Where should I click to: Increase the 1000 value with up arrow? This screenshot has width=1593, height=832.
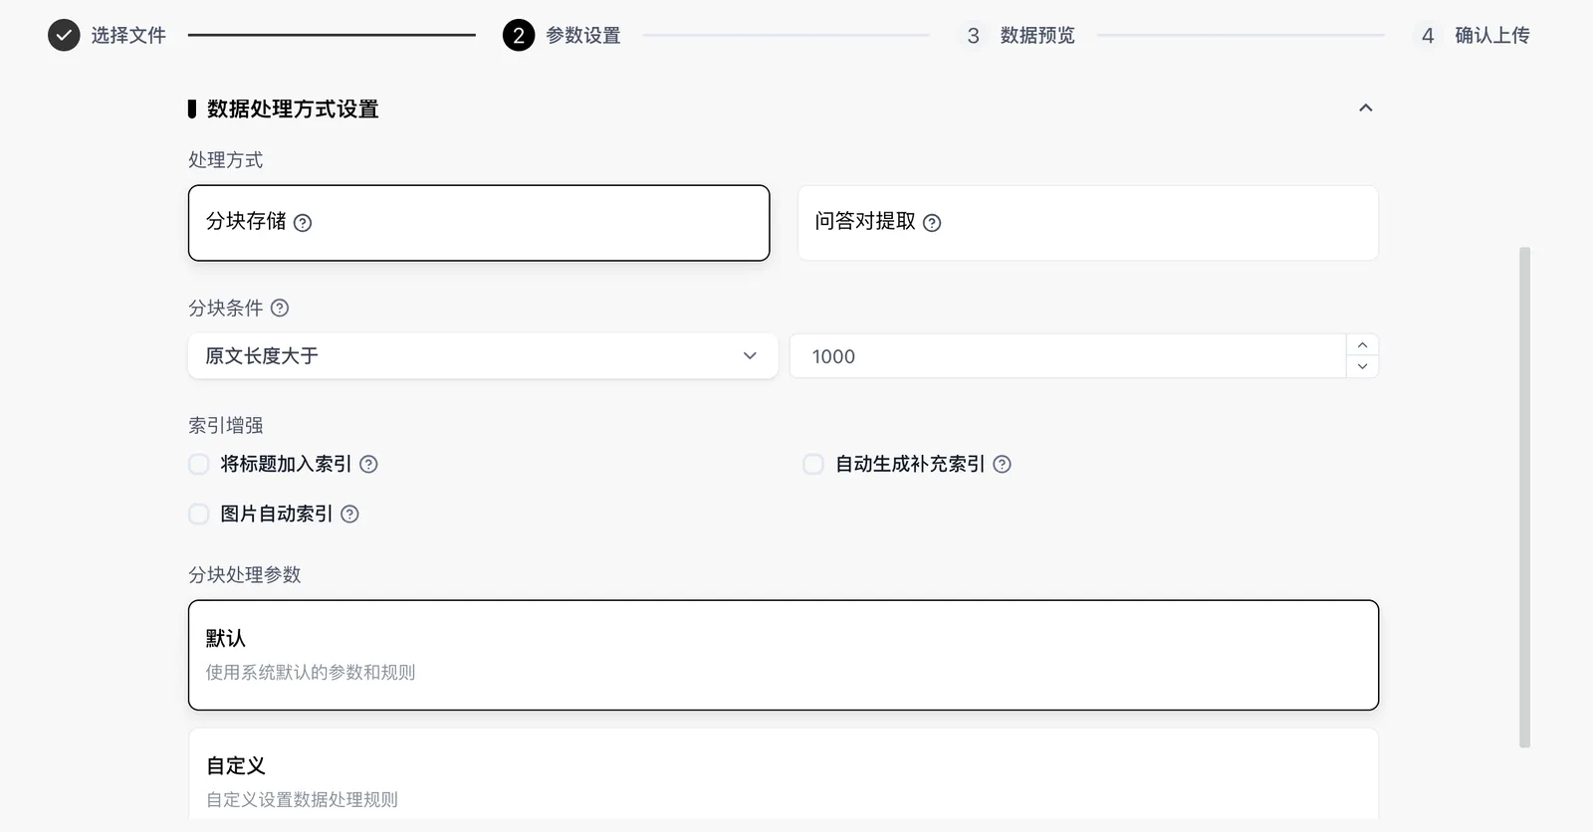click(1362, 345)
